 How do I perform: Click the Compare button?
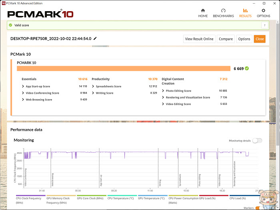pyautogui.click(x=226, y=39)
